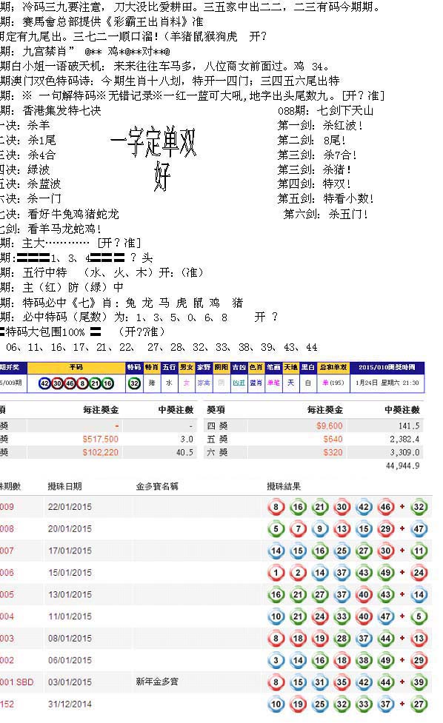443x723 pixels.
Task: Click the 总和单双 header cell
Action: tap(333, 367)
